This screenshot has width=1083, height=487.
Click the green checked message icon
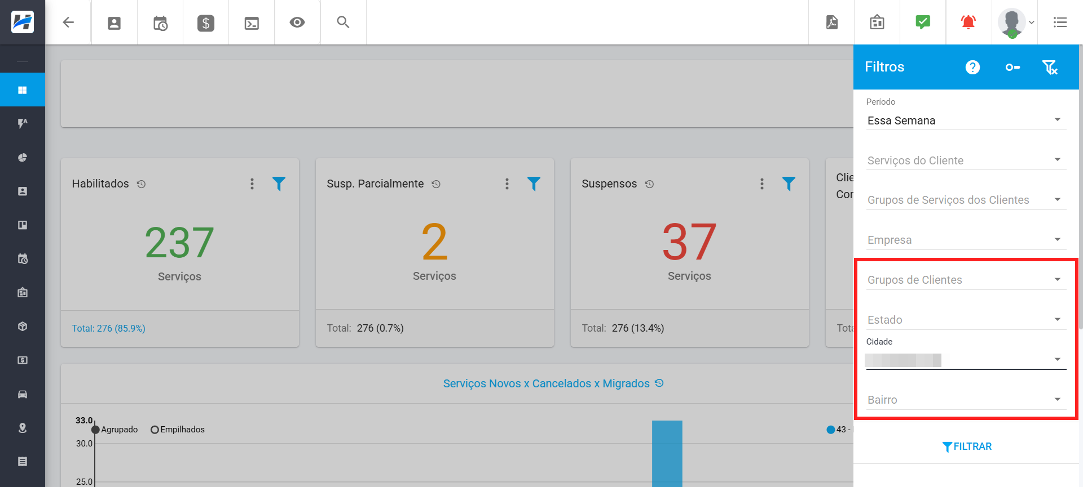point(923,22)
